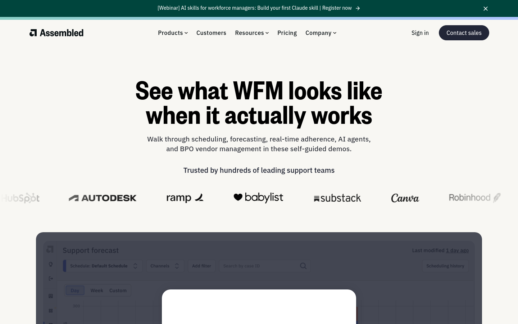Click the See what WFM looks like headline

259,103
